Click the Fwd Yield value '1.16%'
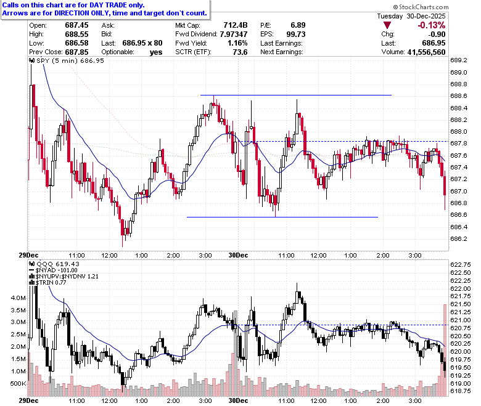The height and width of the screenshot is (406, 481). coord(237,43)
